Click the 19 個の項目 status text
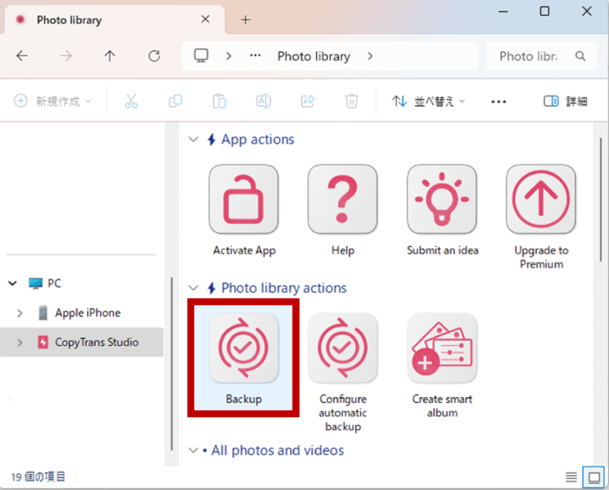609x490 pixels. click(38, 477)
